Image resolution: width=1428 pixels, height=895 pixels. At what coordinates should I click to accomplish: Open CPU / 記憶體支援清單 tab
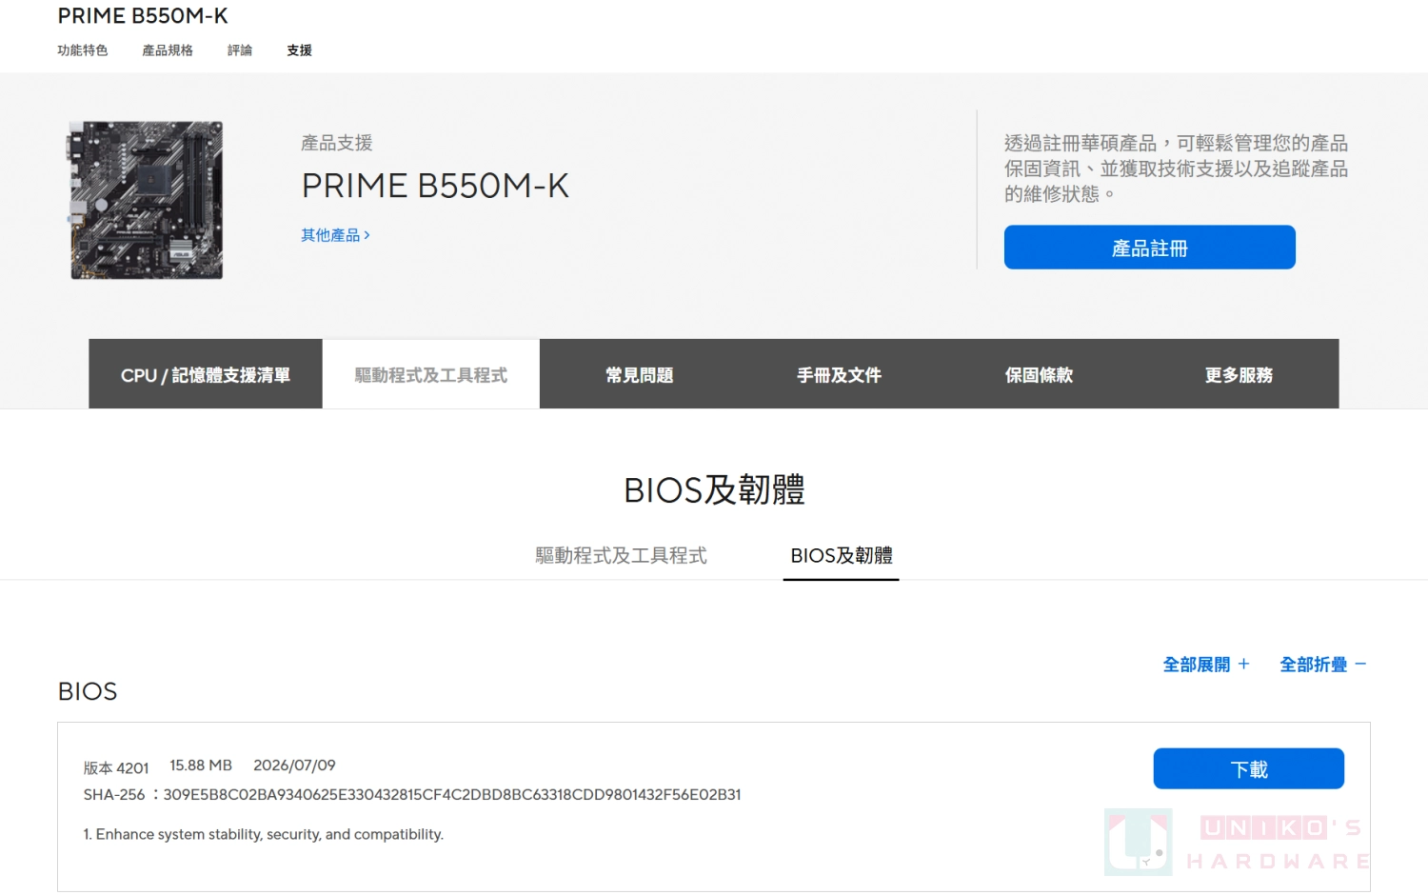[206, 374]
